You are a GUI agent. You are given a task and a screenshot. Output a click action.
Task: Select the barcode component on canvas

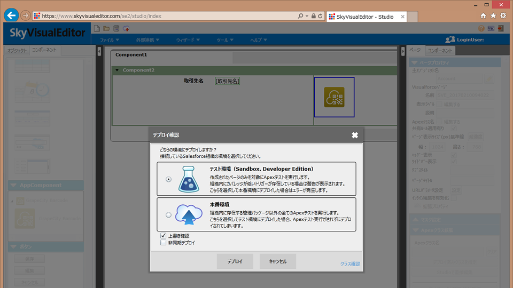click(334, 97)
